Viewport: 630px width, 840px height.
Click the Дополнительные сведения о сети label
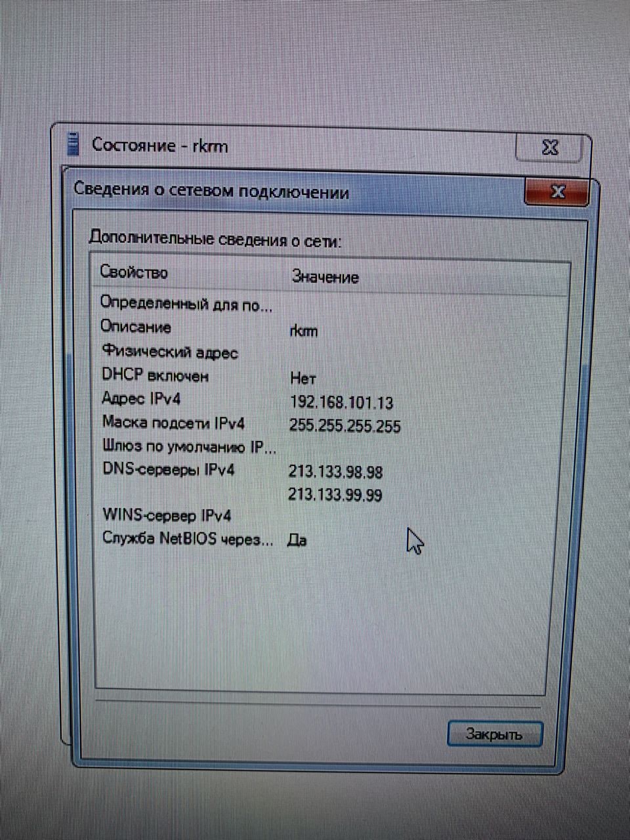(215, 239)
